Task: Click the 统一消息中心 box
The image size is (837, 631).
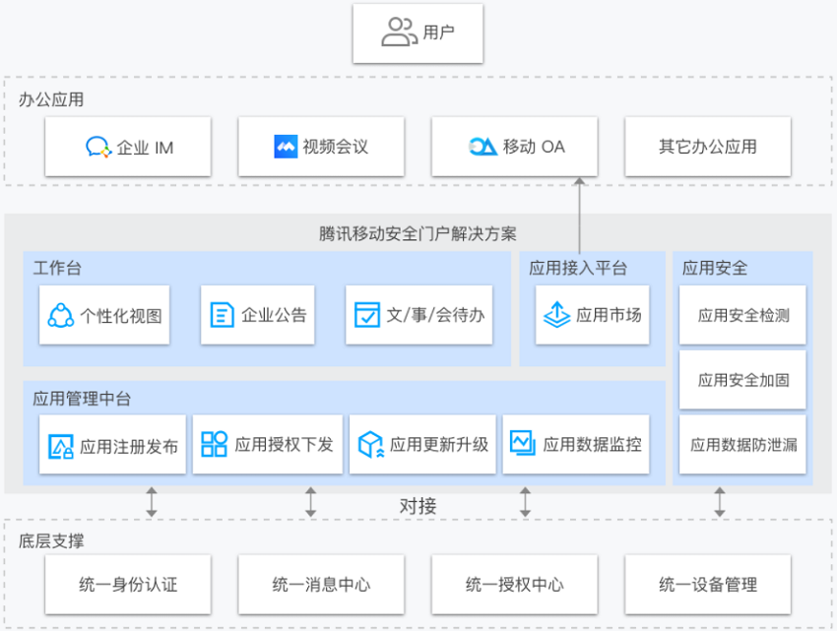Action: [321, 585]
